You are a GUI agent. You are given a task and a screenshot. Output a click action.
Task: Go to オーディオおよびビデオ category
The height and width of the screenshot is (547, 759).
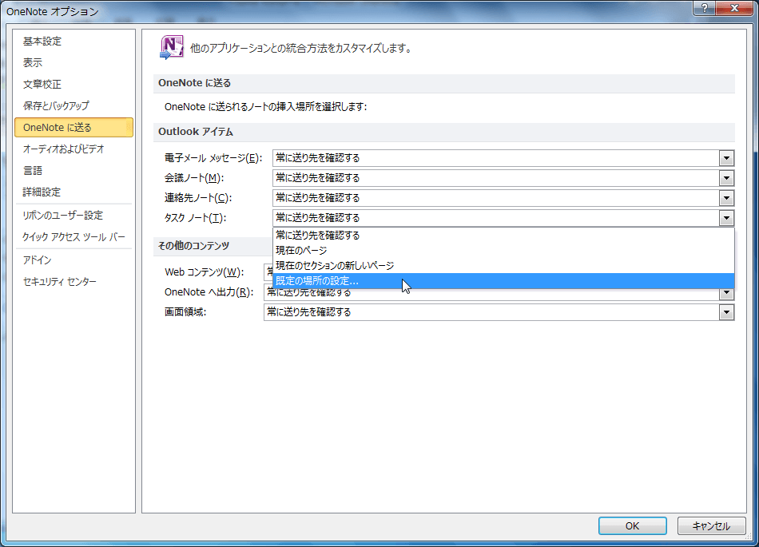coord(74,149)
